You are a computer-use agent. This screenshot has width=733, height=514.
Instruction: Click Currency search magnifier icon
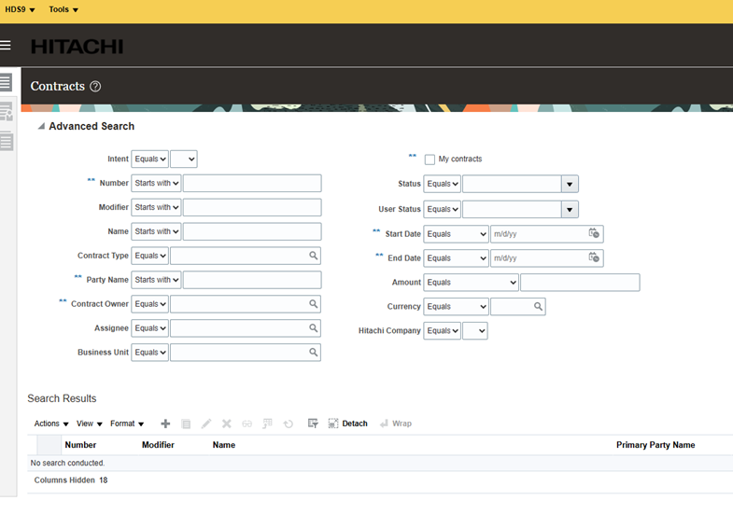coord(538,306)
